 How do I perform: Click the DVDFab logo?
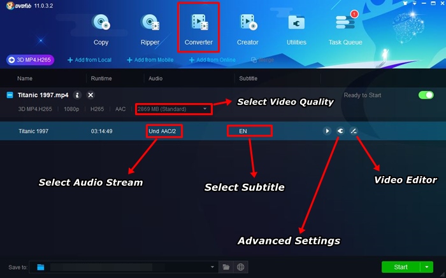[18, 6]
